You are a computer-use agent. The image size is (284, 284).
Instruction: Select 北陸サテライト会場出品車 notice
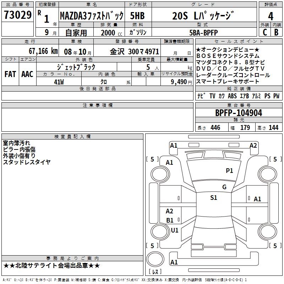pos(51,266)
